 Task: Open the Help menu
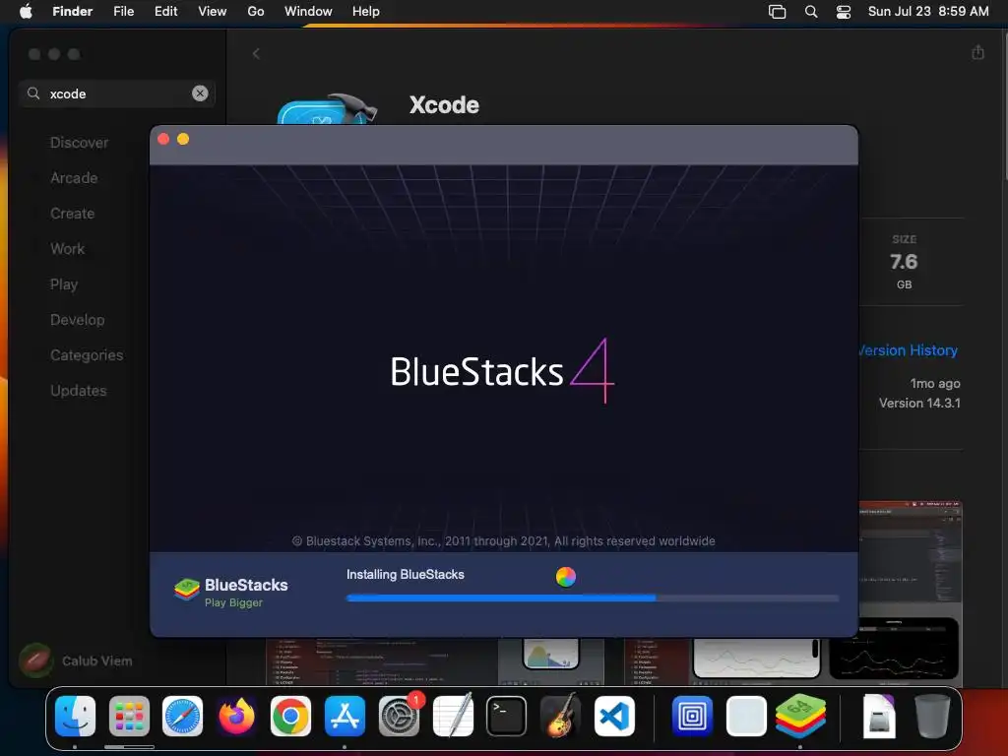pos(366,11)
